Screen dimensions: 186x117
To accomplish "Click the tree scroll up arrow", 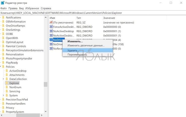I will coord(45,17).
